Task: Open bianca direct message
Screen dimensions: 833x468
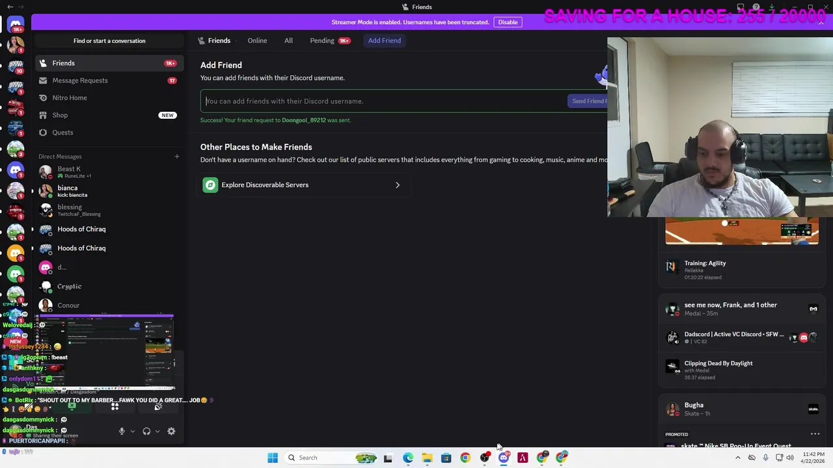Action: coord(109,191)
